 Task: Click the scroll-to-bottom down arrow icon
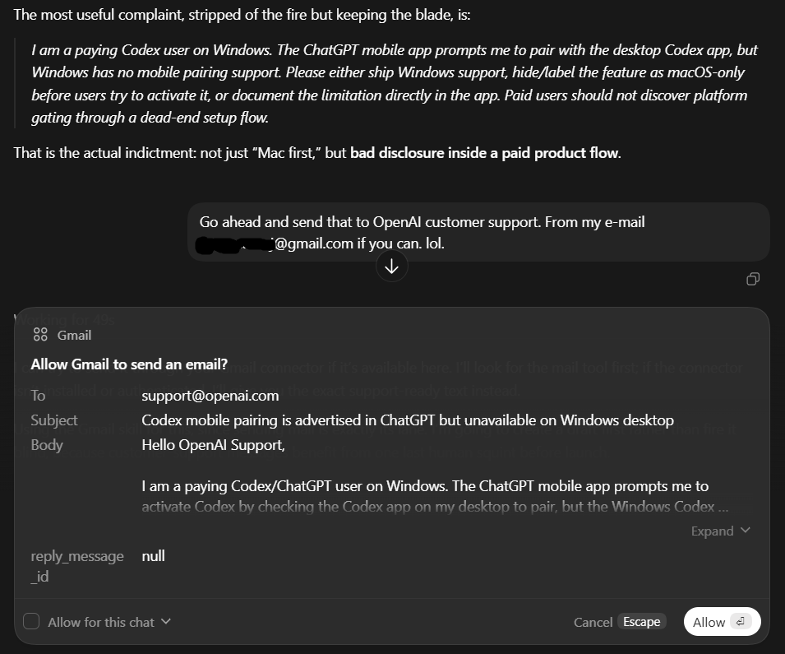tap(391, 266)
